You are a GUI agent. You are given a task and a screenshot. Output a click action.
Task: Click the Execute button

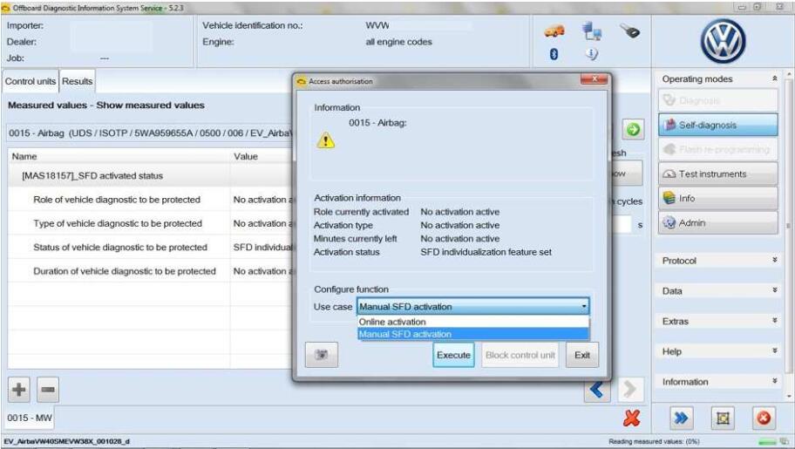point(453,355)
